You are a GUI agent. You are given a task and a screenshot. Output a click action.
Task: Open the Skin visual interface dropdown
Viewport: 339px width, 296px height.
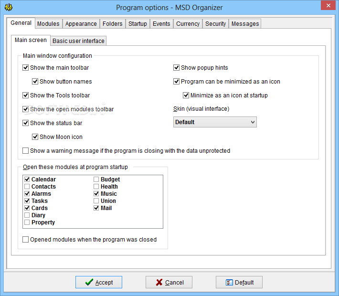[215, 122]
